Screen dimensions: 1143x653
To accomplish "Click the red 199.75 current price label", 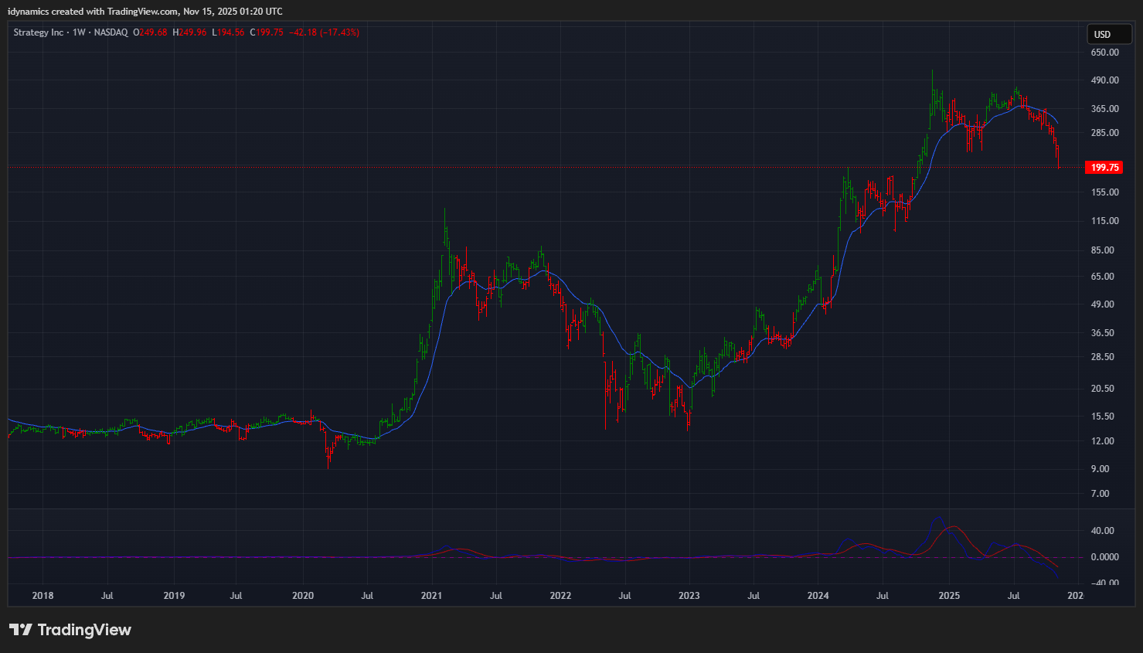I will pos(1104,168).
